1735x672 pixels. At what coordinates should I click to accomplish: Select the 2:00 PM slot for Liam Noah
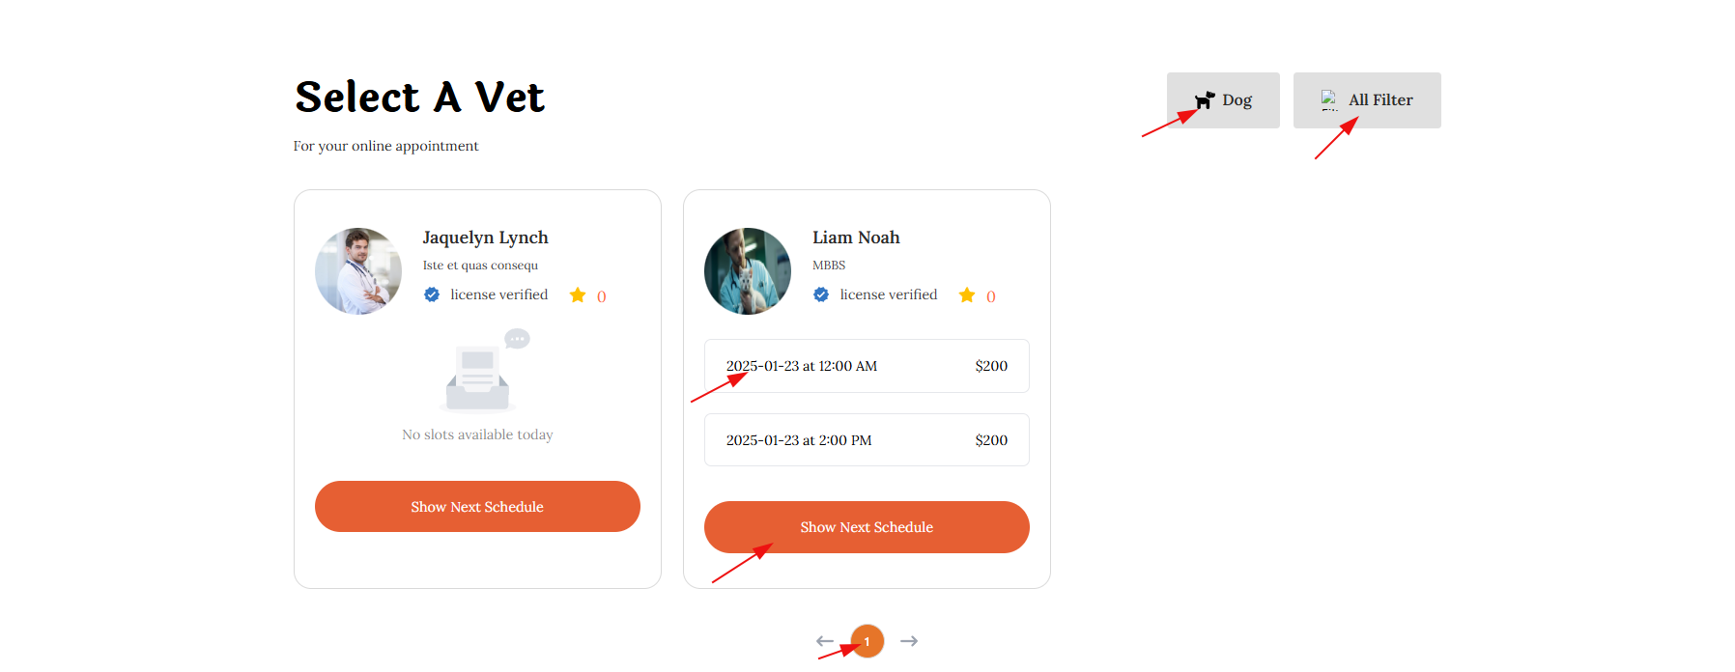tap(867, 440)
